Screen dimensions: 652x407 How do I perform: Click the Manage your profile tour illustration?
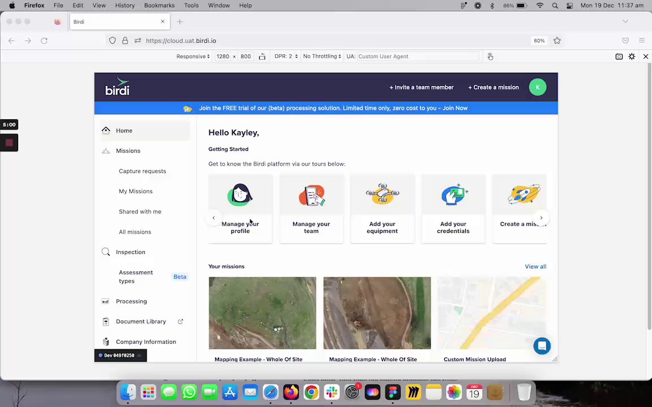[241, 195]
